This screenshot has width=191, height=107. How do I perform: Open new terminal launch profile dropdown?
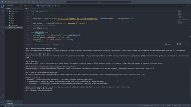(x=175, y=44)
